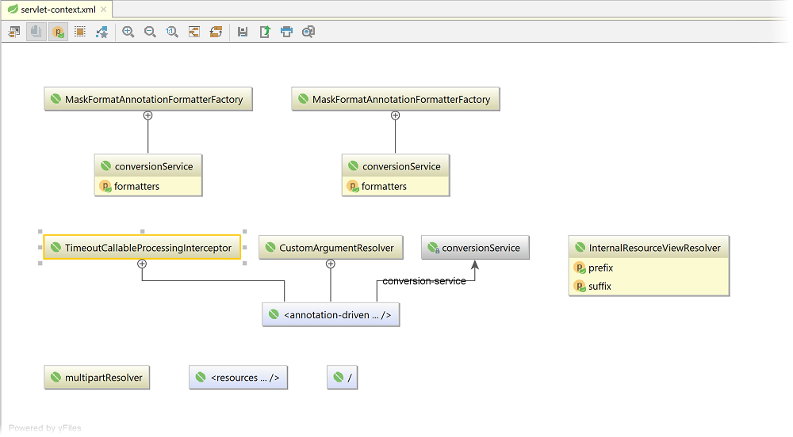Screen dimensions: 793x437
Task: Export diagram to file icon
Action: (x=265, y=32)
